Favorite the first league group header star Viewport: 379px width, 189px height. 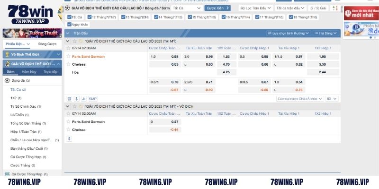click(x=75, y=41)
